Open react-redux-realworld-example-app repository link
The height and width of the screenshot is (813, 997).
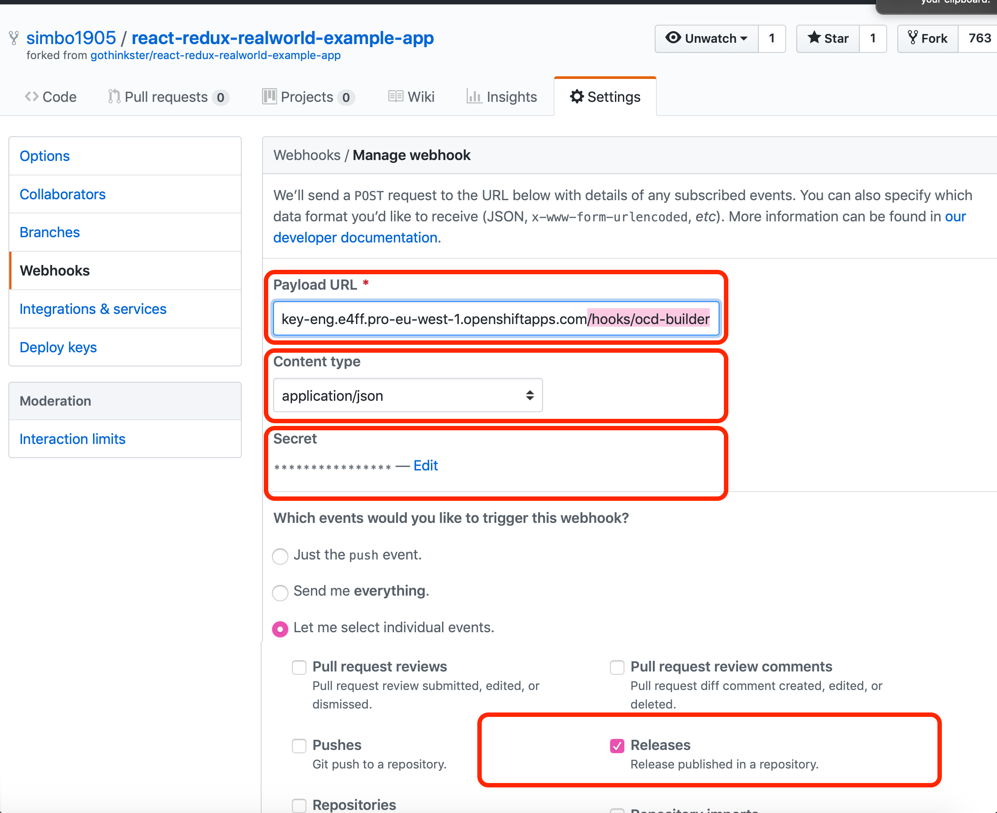point(282,37)
